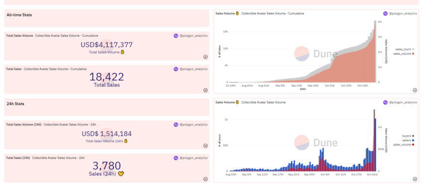Click checkmark icon on 24h Total Sales Volume card
The height and width of the screenshot is (184, 423).
tap(206, 146)
